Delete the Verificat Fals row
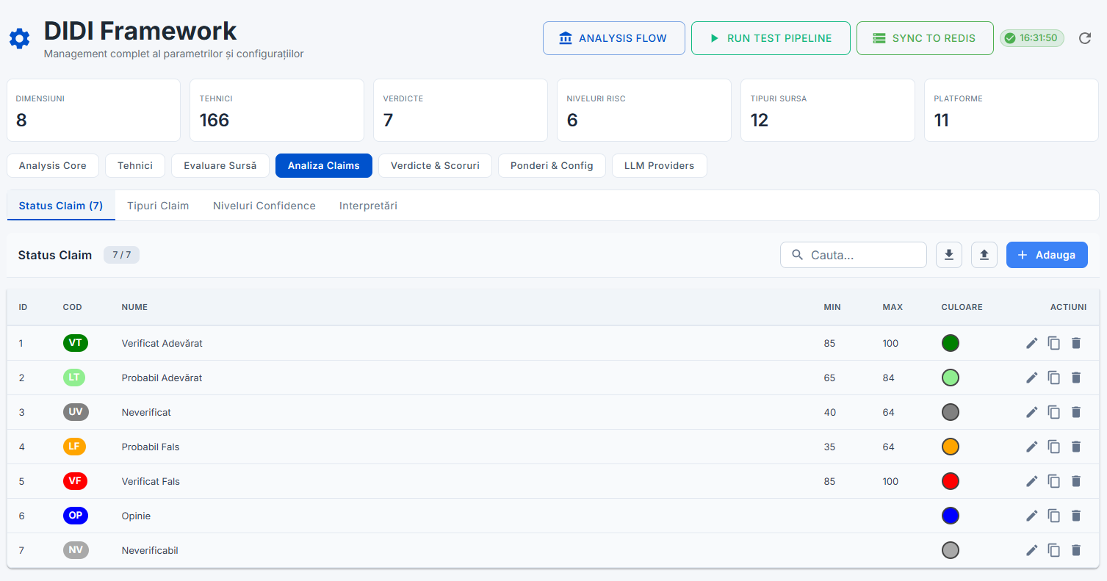 click(1076, 481)
